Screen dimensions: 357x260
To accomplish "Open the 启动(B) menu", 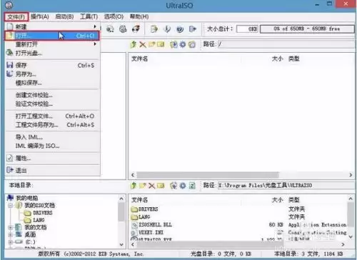I will (64, 16).
